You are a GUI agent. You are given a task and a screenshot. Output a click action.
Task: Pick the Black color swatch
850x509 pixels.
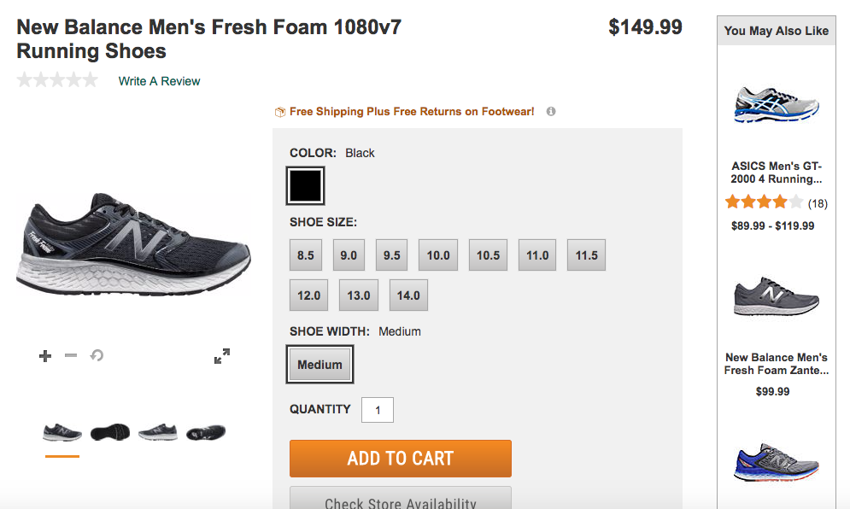tap(306, 185)
